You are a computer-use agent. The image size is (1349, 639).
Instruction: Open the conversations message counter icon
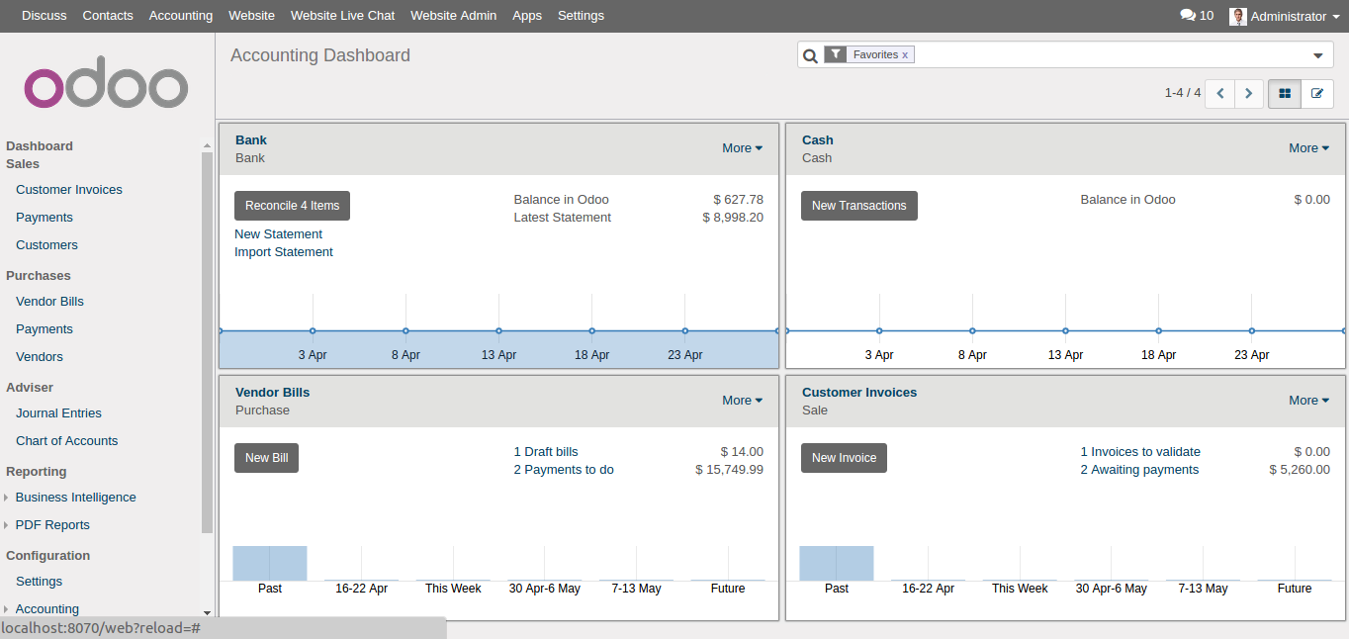coord(1188,16)
